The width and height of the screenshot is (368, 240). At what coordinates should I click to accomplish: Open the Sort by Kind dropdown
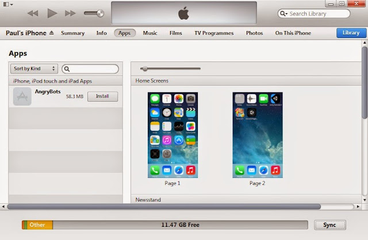tap(34, 69)
